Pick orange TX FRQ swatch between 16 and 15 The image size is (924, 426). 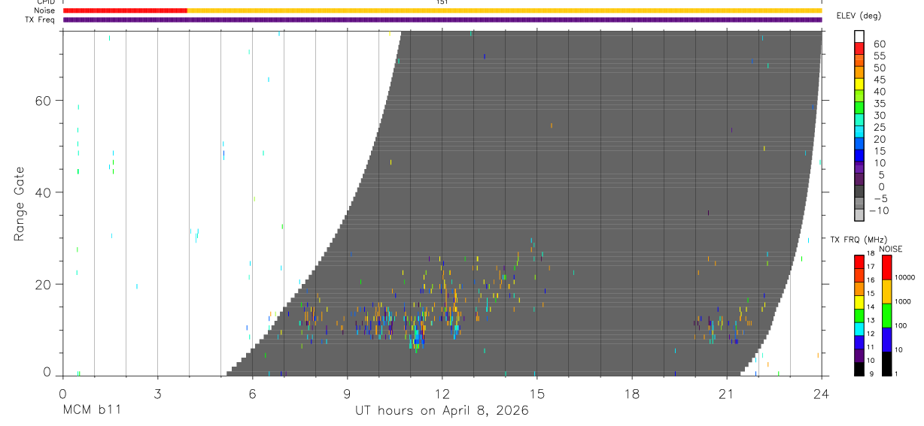tap(859, 287)
